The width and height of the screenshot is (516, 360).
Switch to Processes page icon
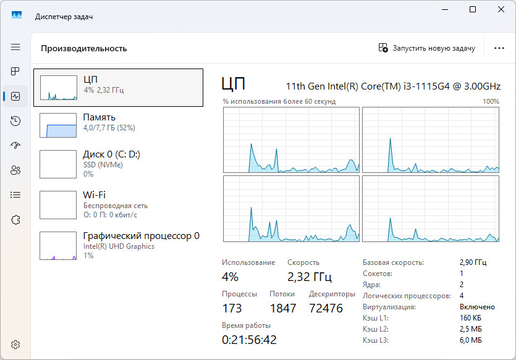(x=15, y=72)
